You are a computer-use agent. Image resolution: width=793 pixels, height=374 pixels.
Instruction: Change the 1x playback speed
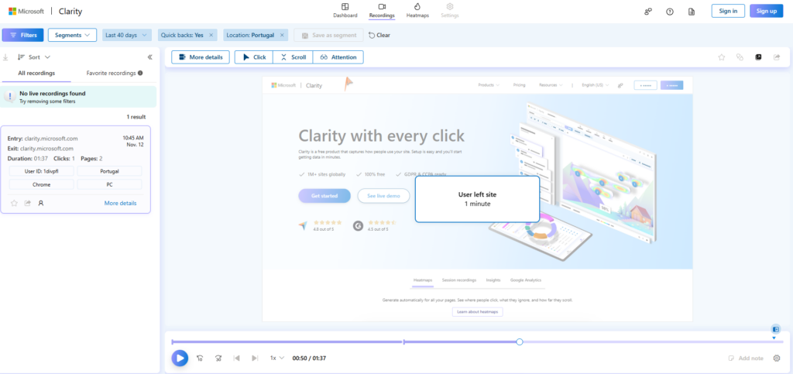277,358
